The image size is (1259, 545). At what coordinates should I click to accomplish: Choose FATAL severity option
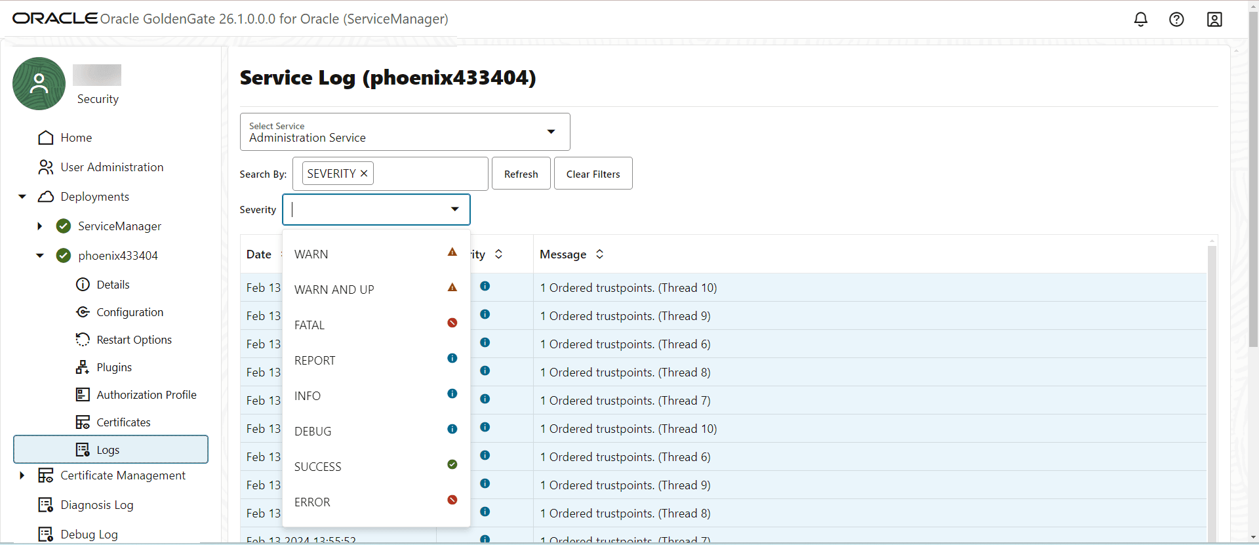pos(376,325)
